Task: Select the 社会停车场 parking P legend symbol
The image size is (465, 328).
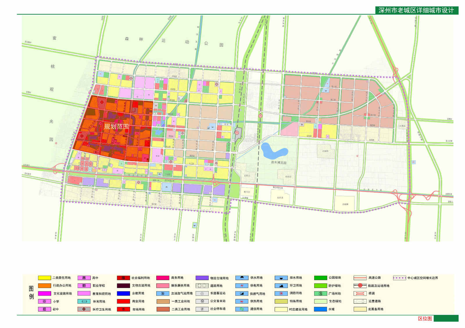Action: [202, 309]
